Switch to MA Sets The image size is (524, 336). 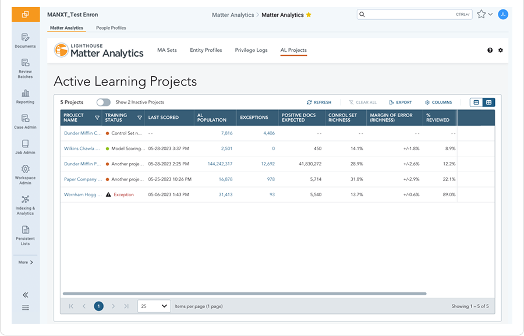click(167, 50)
